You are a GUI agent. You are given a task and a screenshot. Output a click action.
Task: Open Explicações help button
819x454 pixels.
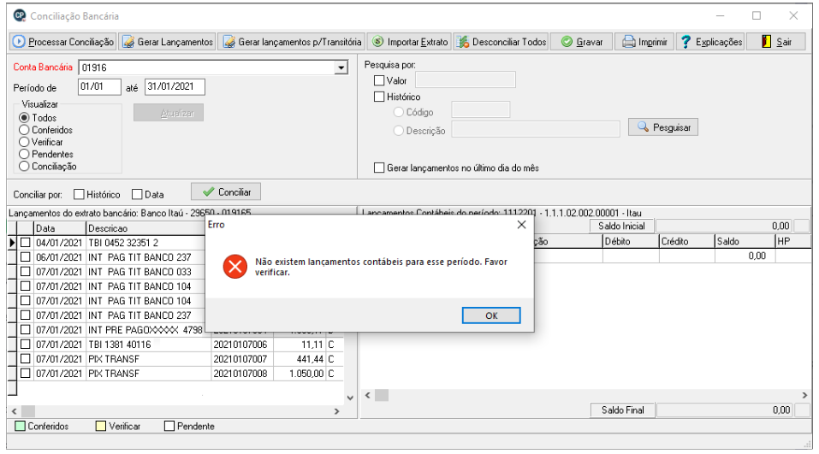710,42
